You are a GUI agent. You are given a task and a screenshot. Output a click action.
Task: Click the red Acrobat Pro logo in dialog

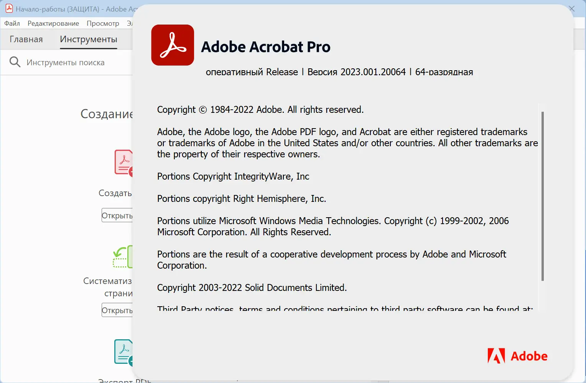[x=173, y=45]
